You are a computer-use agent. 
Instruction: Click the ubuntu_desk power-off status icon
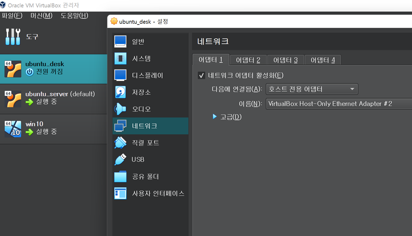click(x=30, y=72)
